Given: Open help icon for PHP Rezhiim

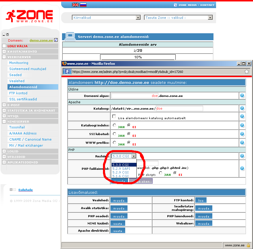Looking at the screenshot, I should pos(242,156).
